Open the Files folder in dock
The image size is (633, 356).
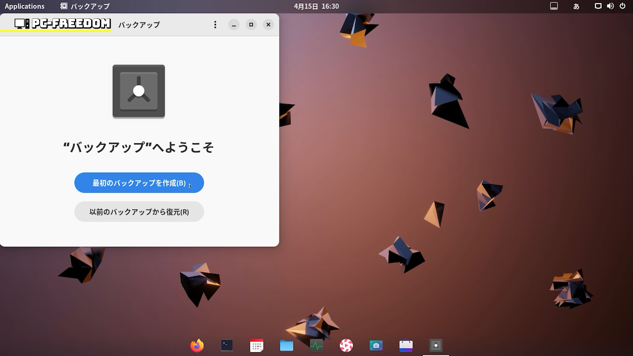click(286, 345)
